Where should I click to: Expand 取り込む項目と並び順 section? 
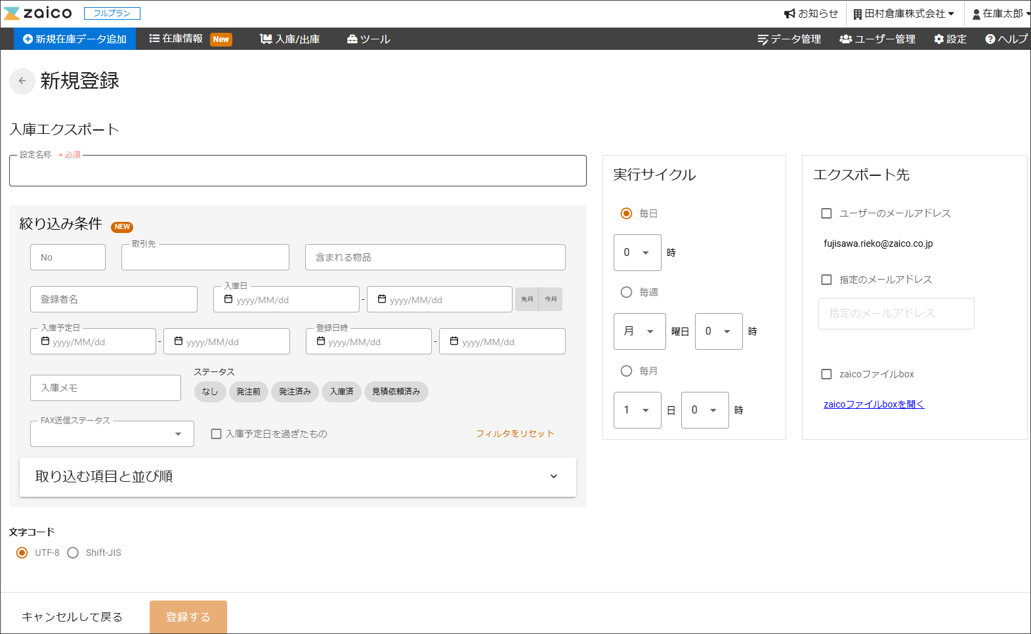[297, 476]
